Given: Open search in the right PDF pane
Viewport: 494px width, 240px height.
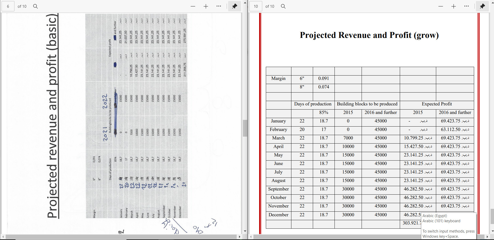Looking at the screenshot, I should 283,6.
